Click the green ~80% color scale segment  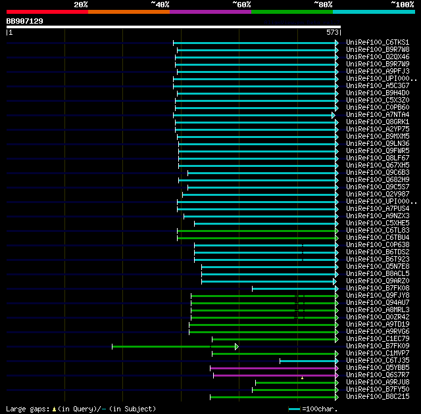click(292, 12)
